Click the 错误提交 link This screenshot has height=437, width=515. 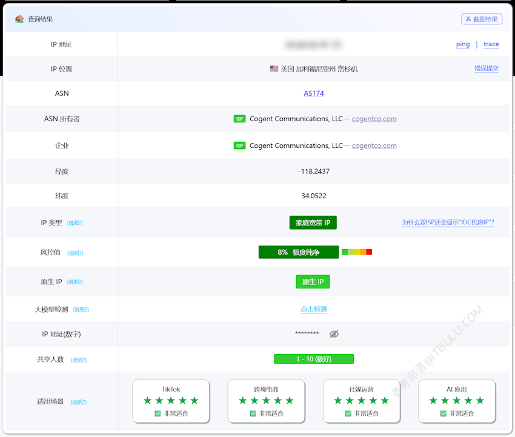click(486, 68)
